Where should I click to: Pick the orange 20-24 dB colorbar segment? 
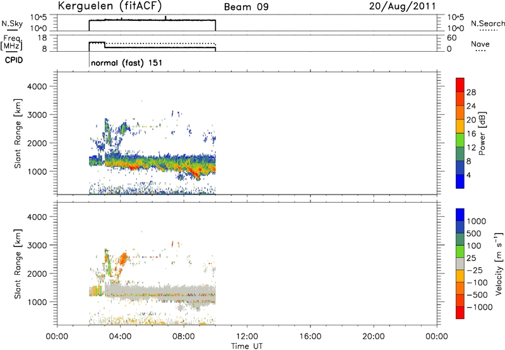pos(460,113)
